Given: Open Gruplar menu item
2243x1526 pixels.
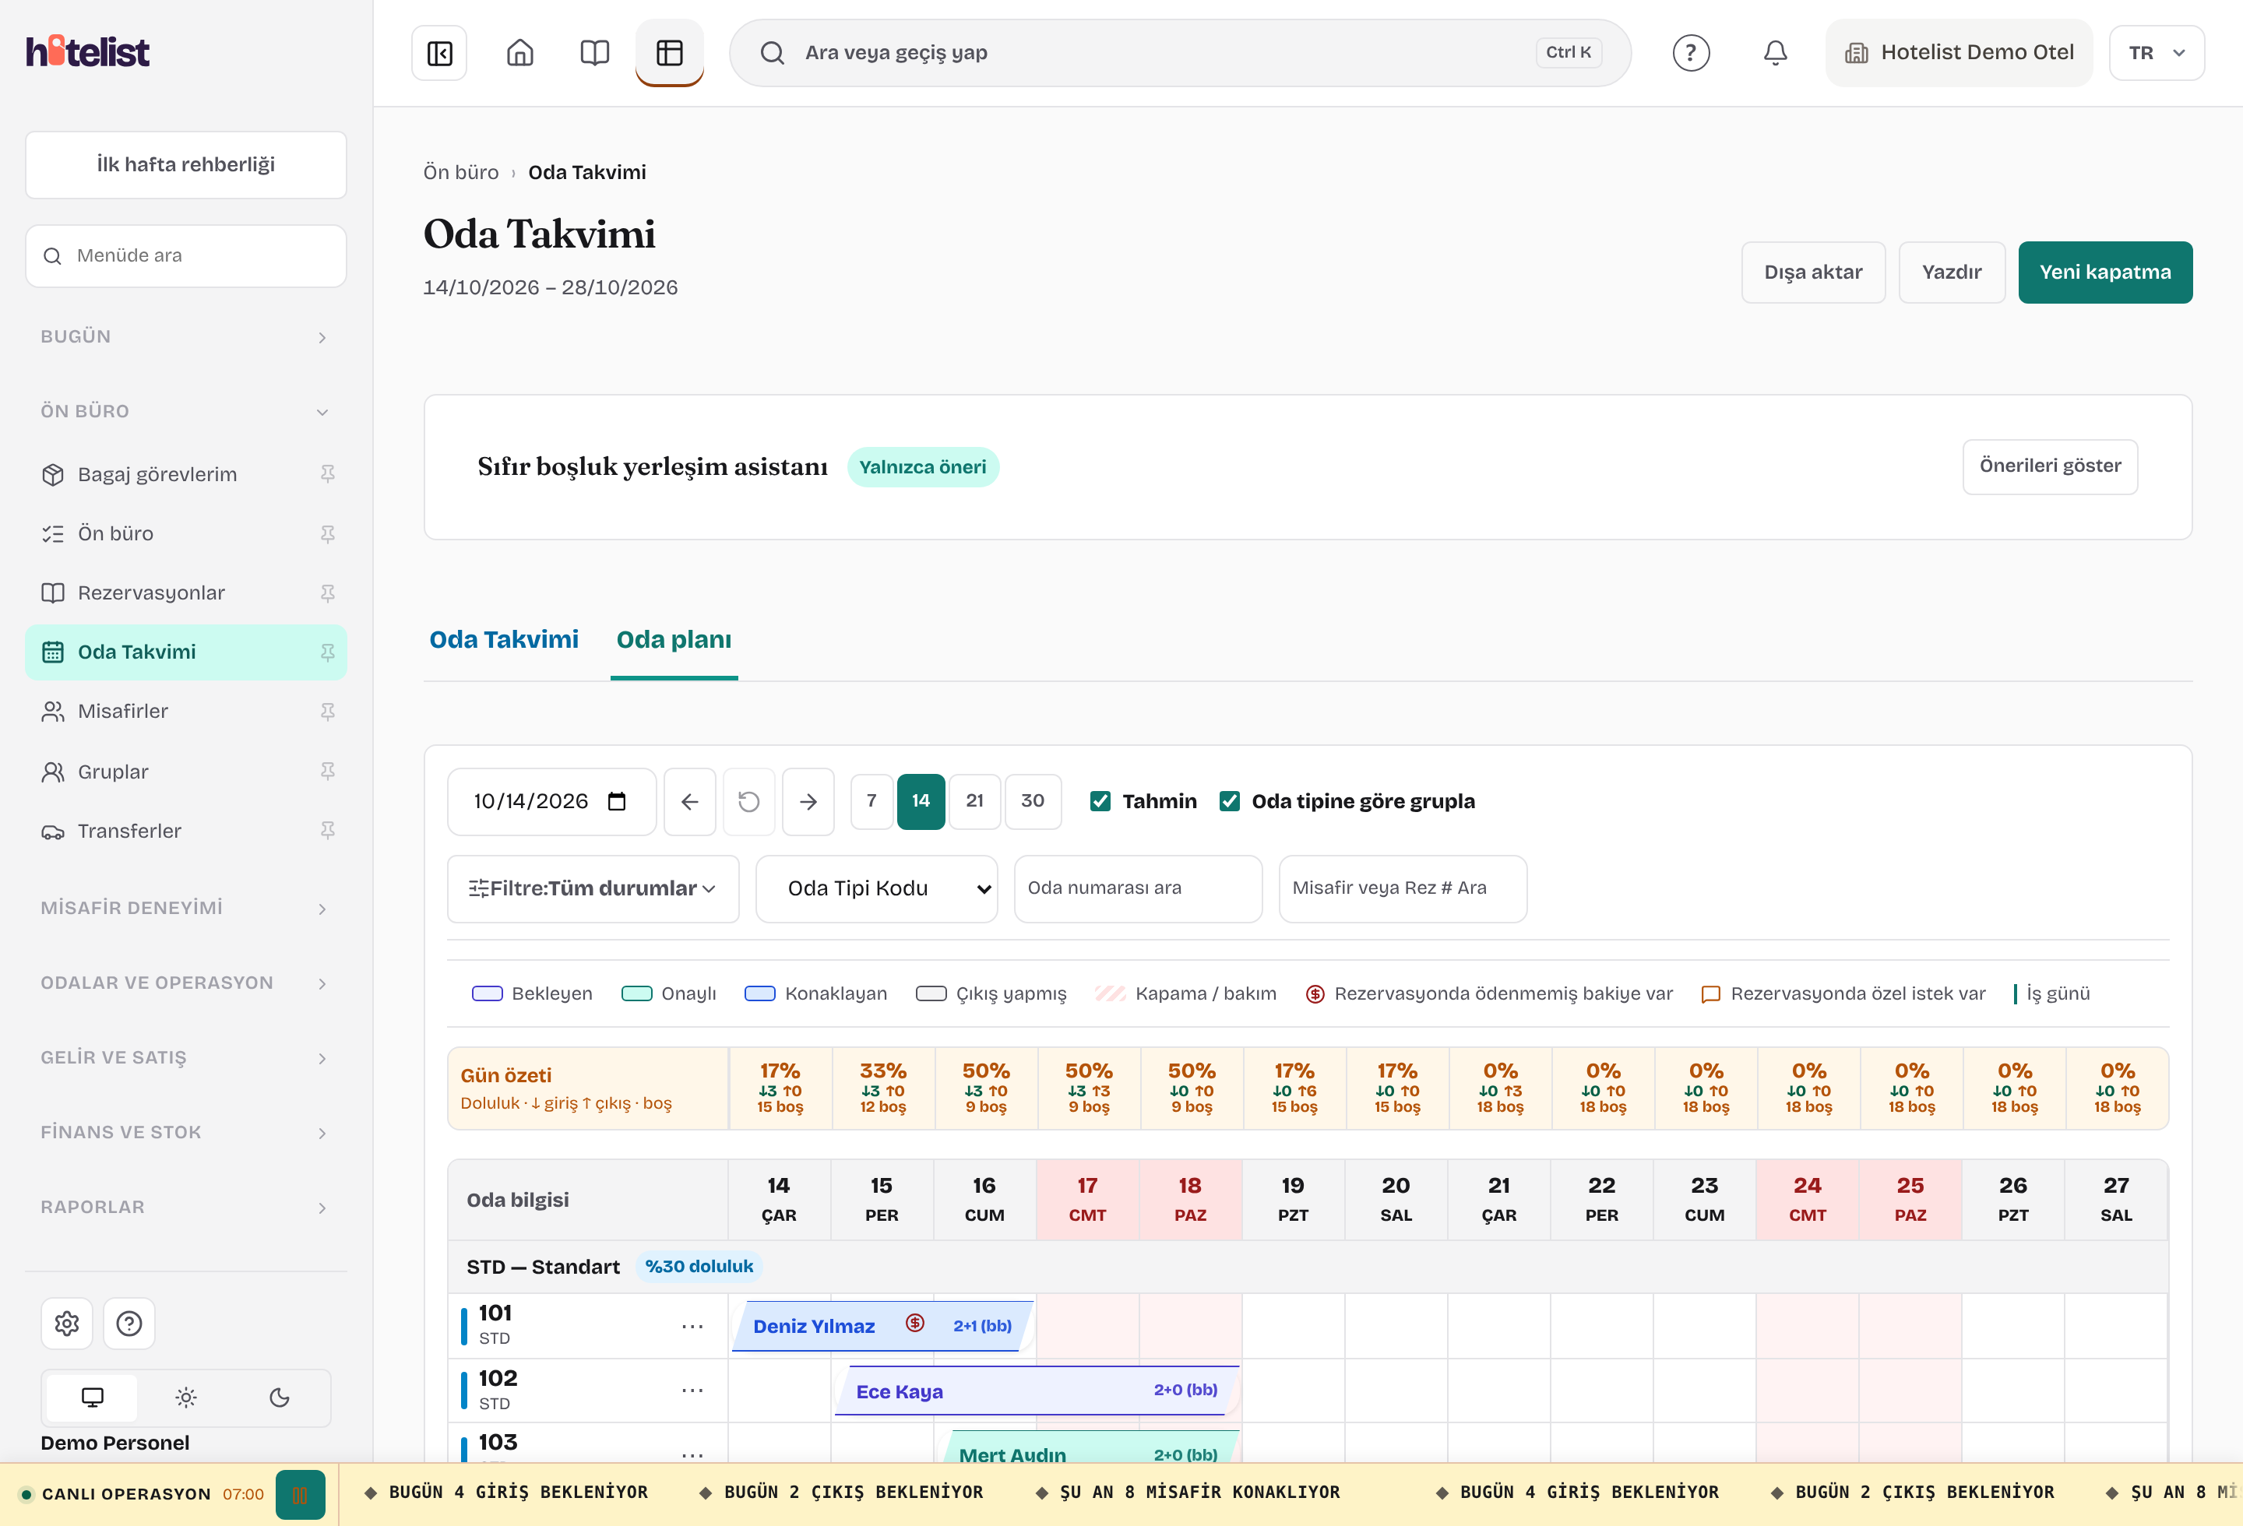Looking at the screenshot, I should click(185, 772).
